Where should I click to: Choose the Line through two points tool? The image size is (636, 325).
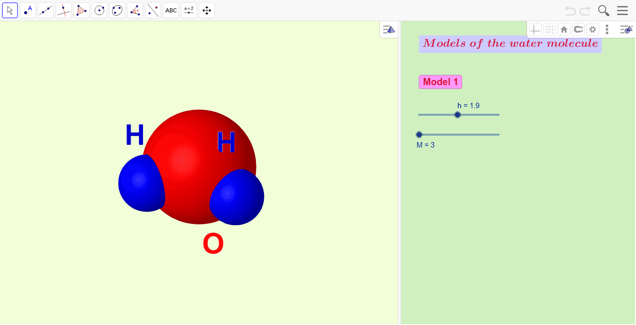coord(46,10)
